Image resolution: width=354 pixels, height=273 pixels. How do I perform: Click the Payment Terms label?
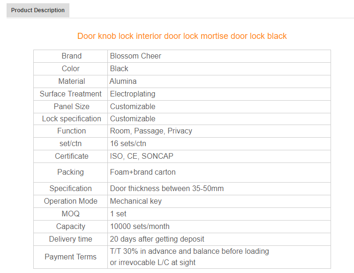[x=71, y=257]
